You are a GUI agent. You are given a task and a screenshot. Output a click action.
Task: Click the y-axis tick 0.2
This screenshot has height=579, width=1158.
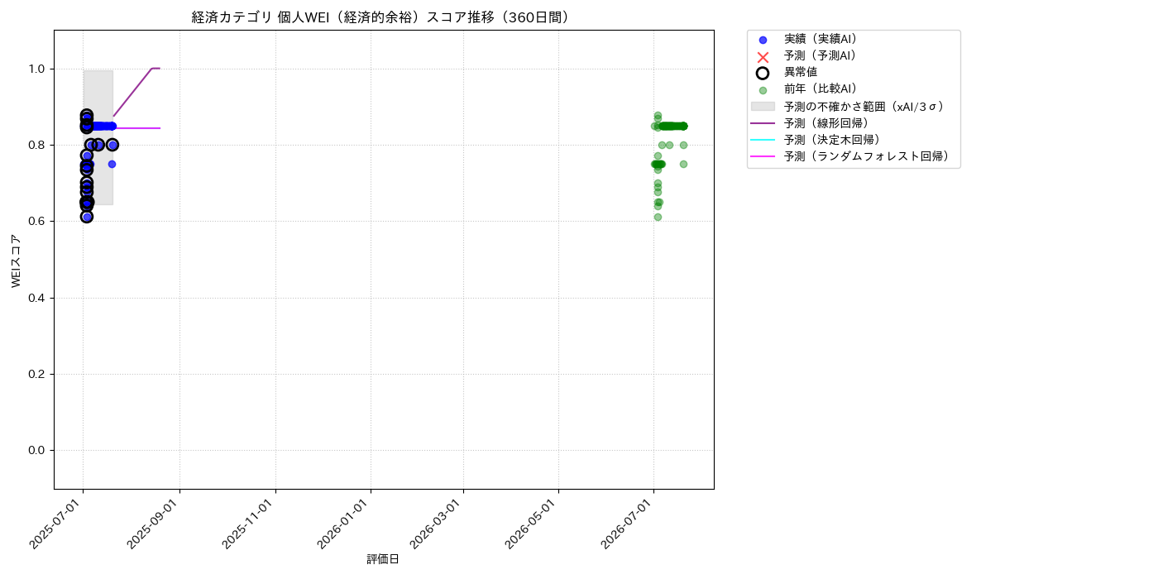point(38,374)
